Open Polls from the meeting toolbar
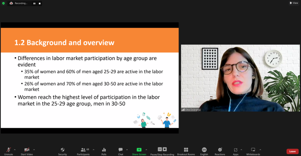The height and width of the screenshot is (156, 301). [104, 150]
